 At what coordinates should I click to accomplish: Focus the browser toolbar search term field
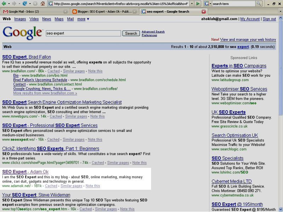pyautogui.click(x=234, y=4)
